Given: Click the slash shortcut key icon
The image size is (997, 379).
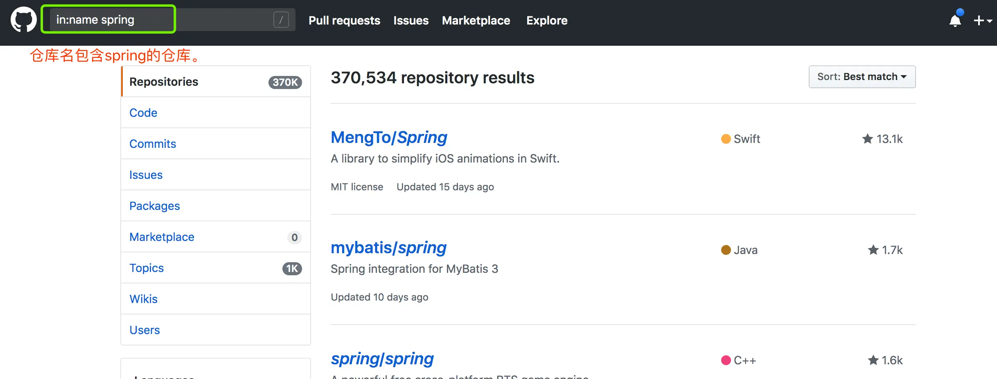Looking at the screenshot, I should tap(281, 20).
